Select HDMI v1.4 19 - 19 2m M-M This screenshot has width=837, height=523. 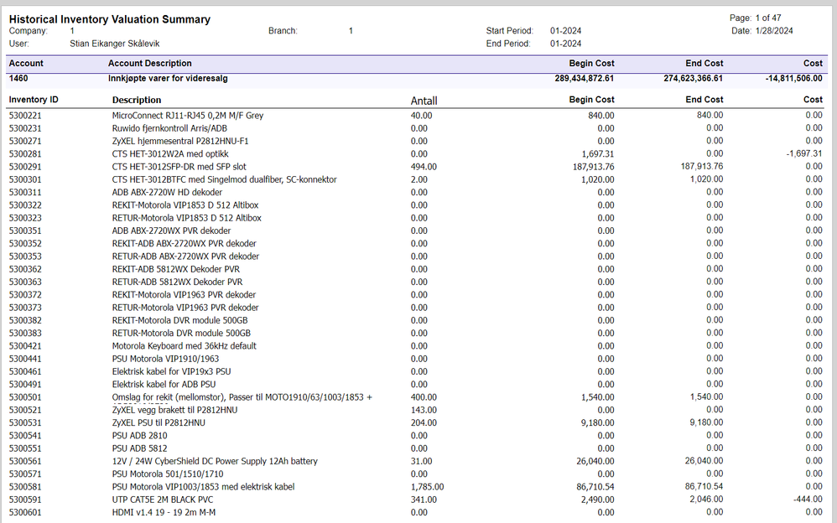pyautogui.click(x=164, y=512)
